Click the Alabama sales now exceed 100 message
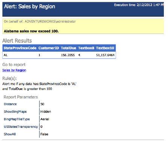168x141 pixels. pos(31,31)
